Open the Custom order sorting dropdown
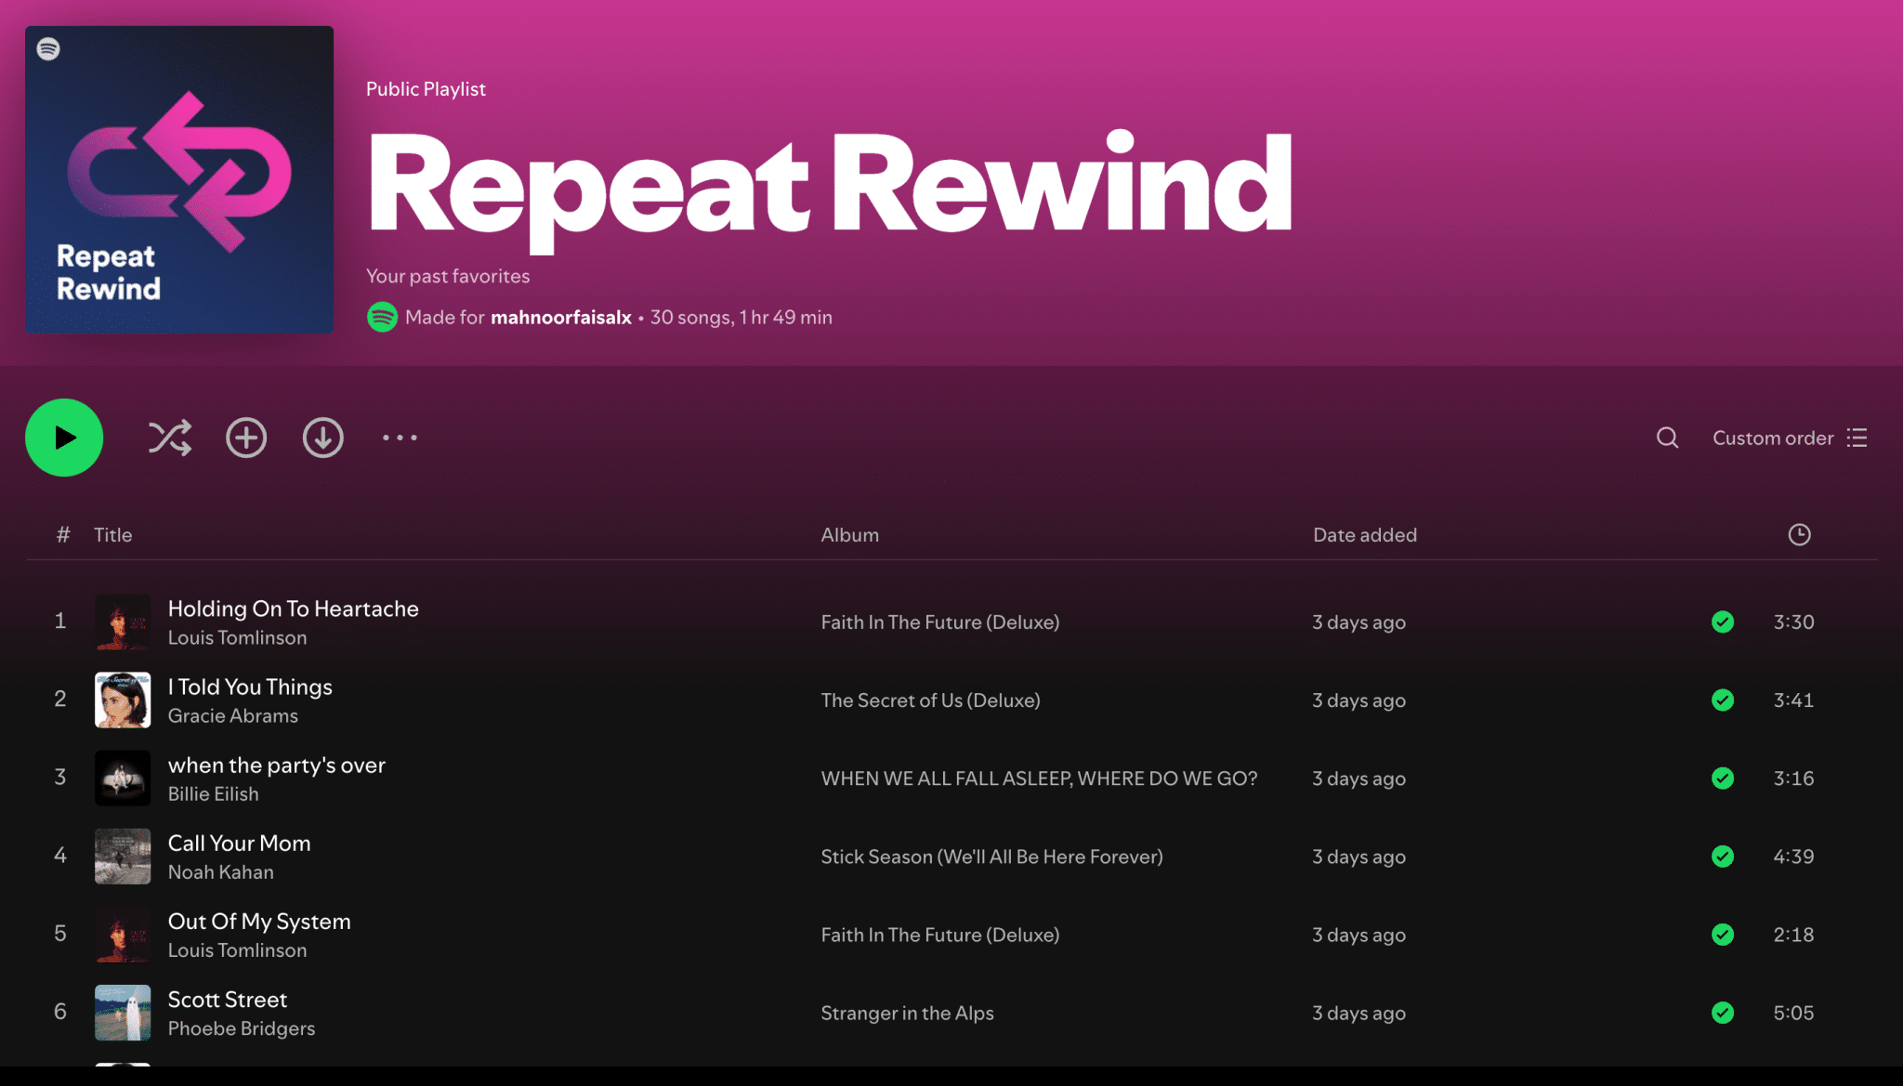The width and height of the screenshot is (1903, 1086). (1772, 438)
